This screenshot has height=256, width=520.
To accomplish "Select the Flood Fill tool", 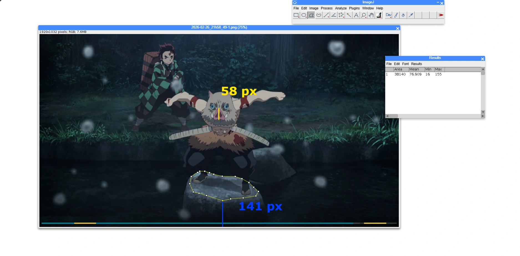I will (x=403, y=15).
